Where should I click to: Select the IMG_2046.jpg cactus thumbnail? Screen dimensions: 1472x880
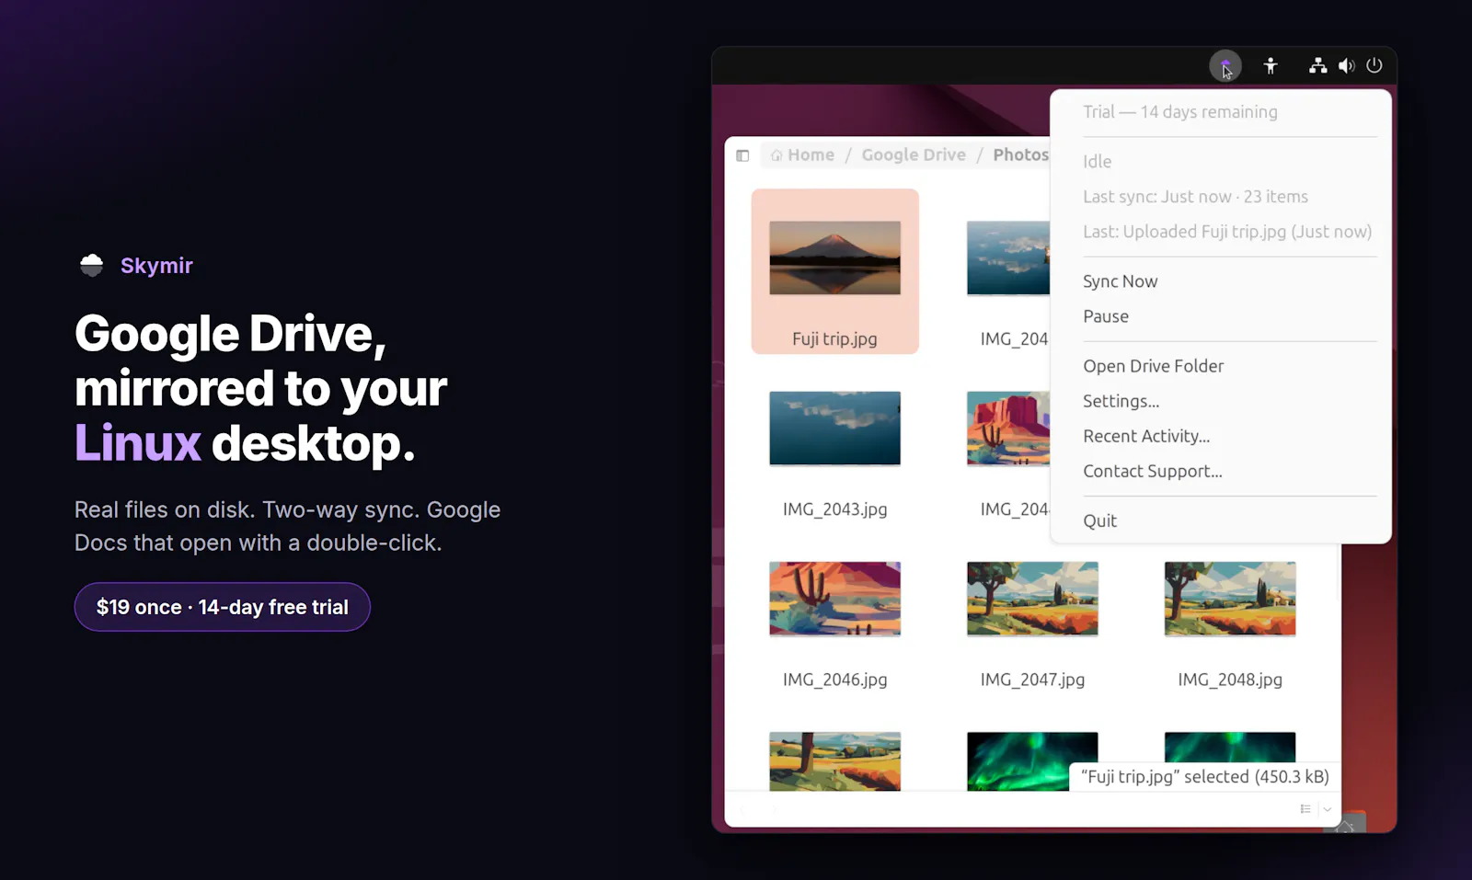coord(835,599)
